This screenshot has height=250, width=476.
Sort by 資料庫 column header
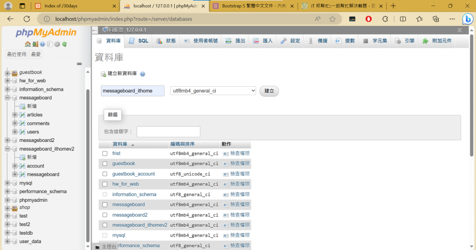point(120,144)
